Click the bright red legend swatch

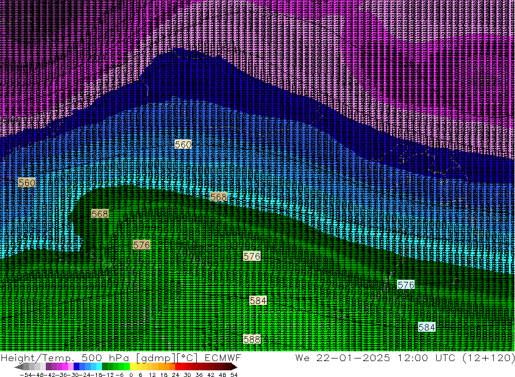pyautogui.click(x=178, y=367)
